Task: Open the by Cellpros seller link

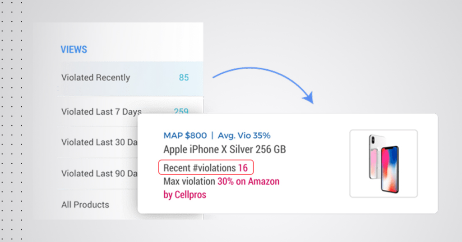Action: tap(185, 195)
